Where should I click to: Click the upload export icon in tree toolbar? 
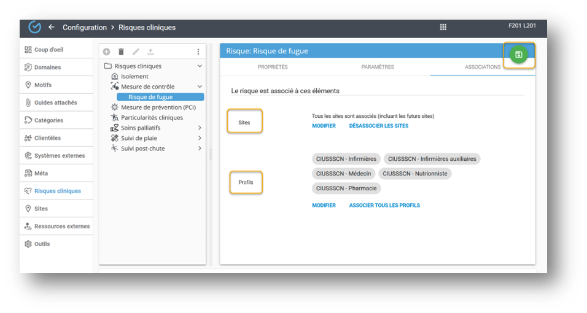tap(151, 52)
